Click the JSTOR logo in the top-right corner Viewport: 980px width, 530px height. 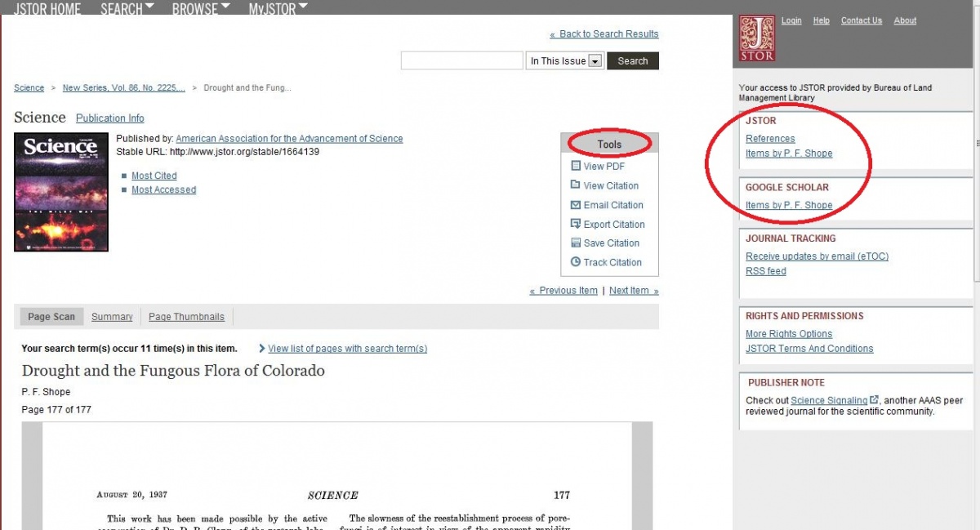click(755, 38)
